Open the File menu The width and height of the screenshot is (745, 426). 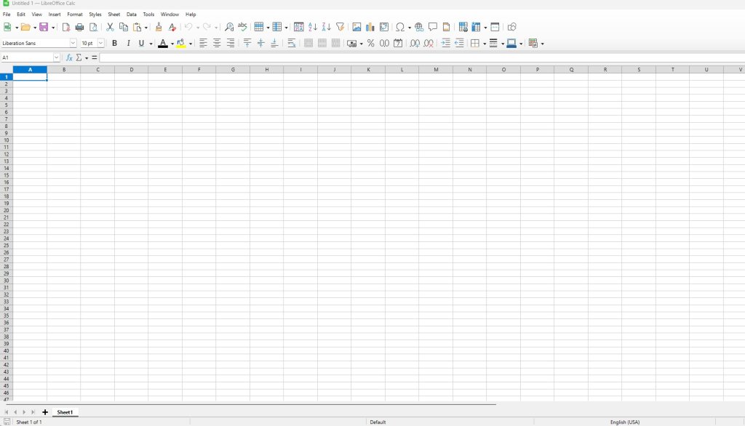pos(7,15)
